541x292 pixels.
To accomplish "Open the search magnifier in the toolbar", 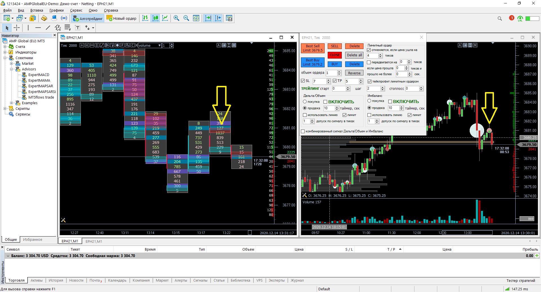I will [x=500, y=19].
